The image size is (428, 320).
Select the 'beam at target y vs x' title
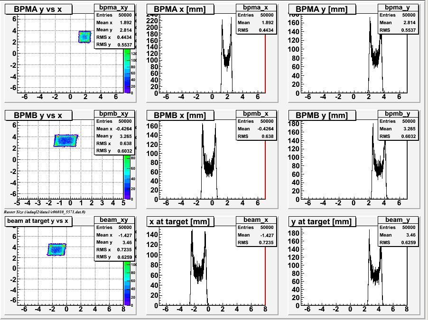click(38, 221)
